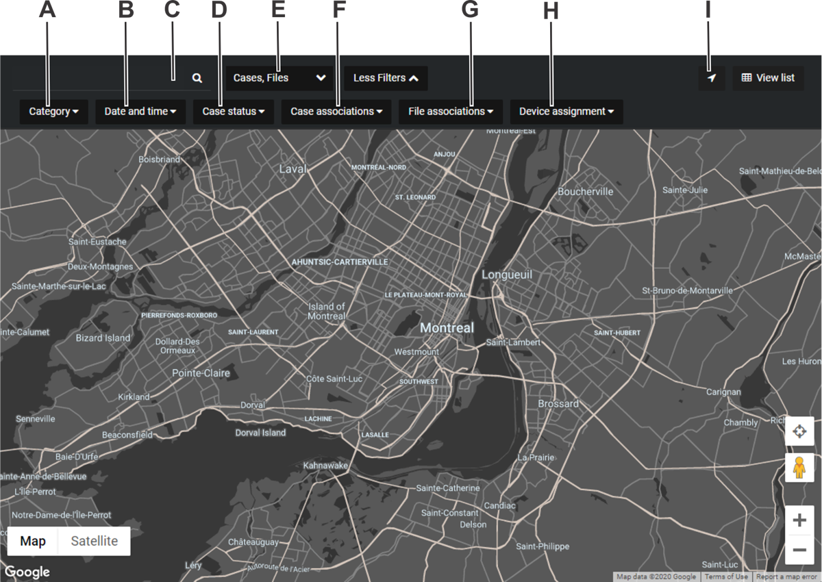Click the Boucherville label

pos(586,192)
